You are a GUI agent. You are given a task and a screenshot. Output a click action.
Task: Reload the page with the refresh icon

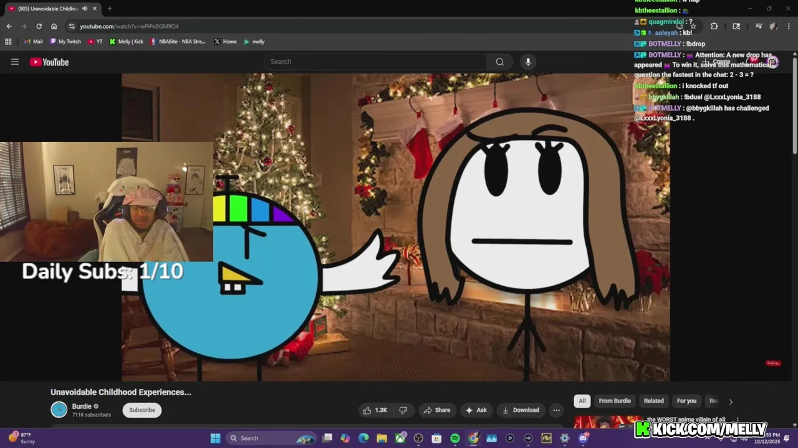click(x=39, y=26)
